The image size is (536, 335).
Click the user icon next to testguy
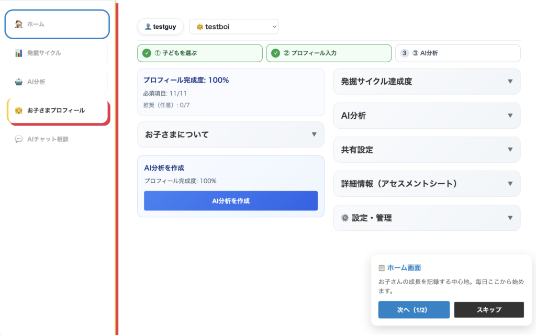[149, 26]
